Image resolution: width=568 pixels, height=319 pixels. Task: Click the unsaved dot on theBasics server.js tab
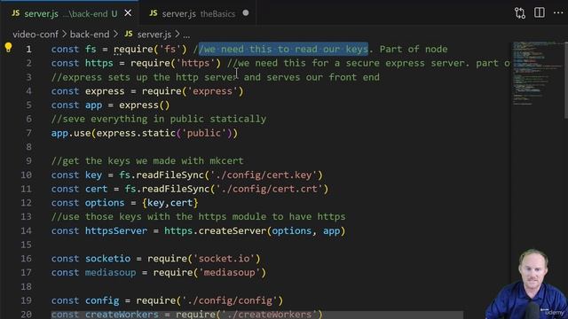(246, 13)
